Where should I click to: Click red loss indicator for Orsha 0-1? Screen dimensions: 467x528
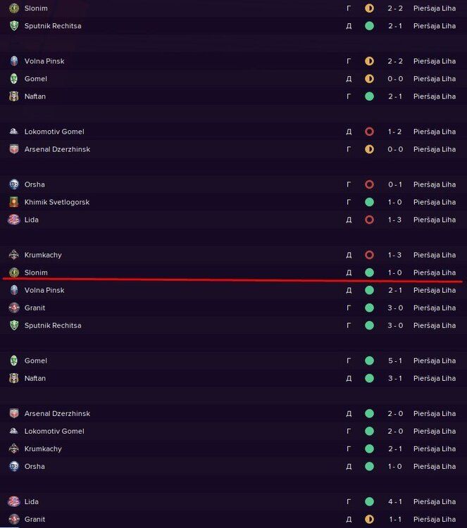[369, 184]
